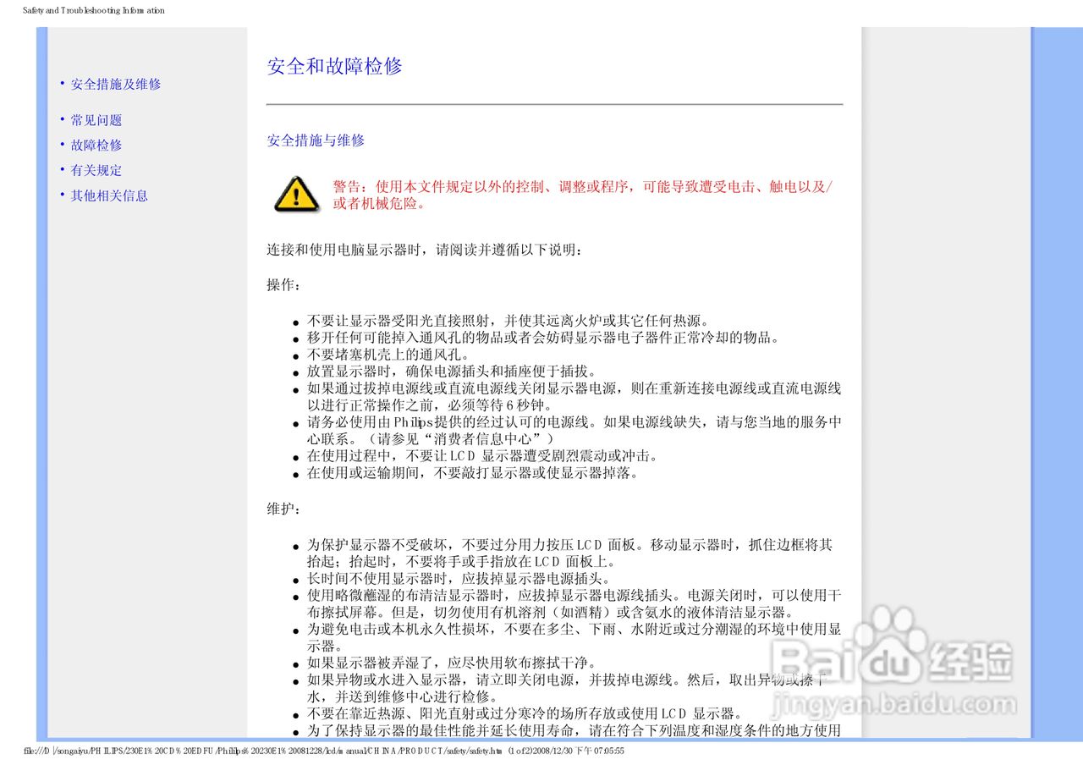This screenshot has height=765, width=1083.
Task: Click the 安全措施与维修 section heading
Action: 316,140
